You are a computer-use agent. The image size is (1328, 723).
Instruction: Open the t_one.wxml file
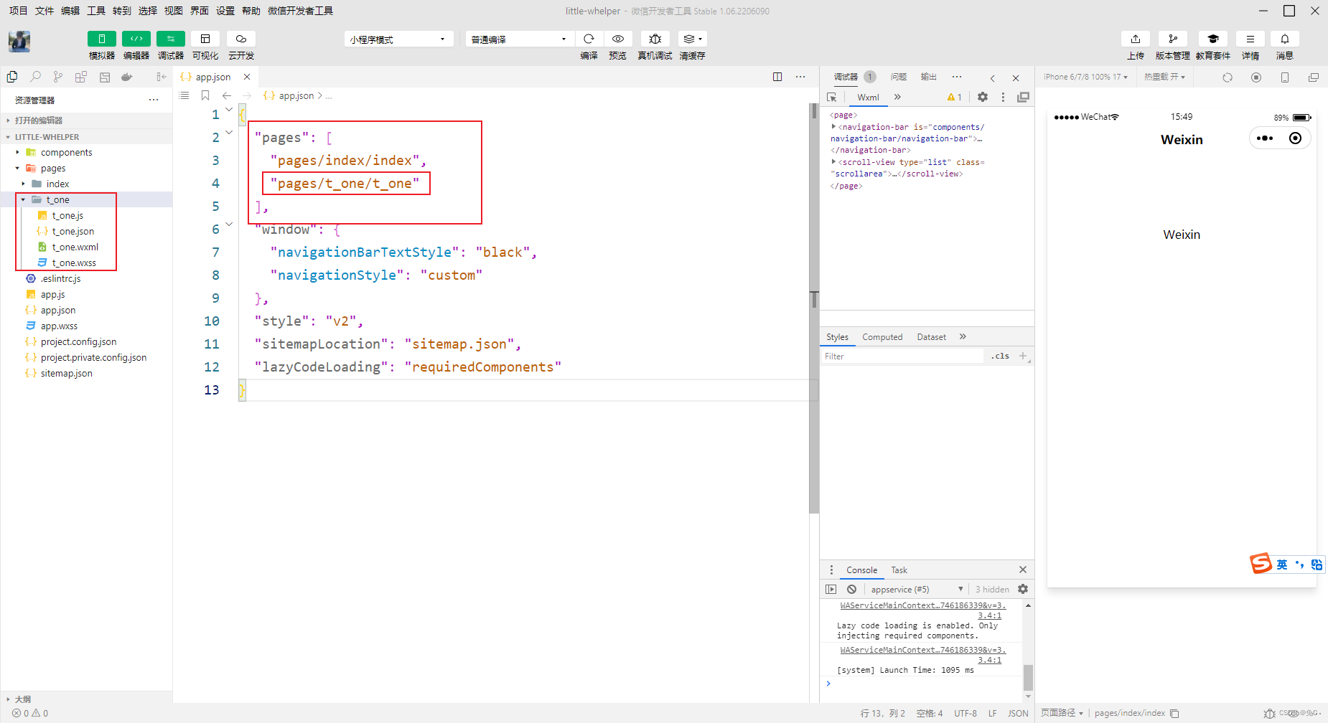[x=75, y=247]
